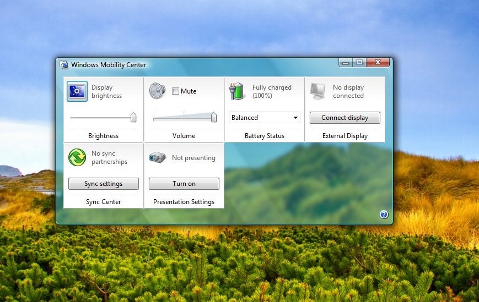This screenshot has height=302, width=479.
Task: Click the display brightness icon
Action: (77, 91)
